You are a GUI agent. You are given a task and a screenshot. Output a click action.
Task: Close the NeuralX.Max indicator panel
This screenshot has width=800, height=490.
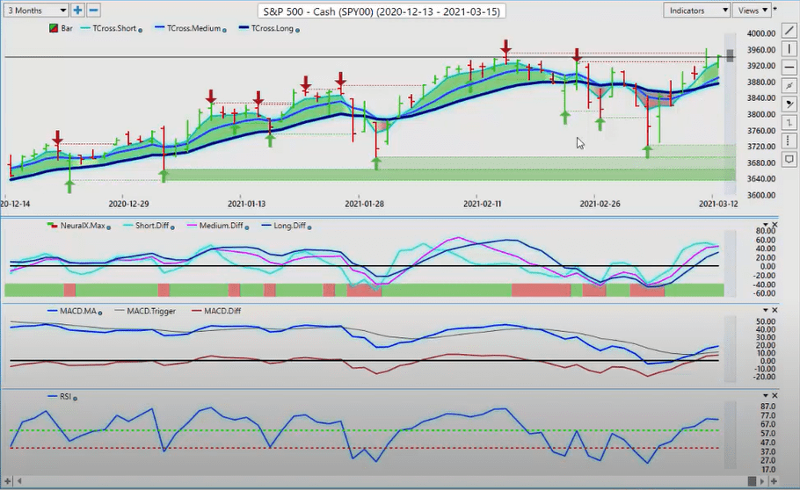tap(775, 225)
